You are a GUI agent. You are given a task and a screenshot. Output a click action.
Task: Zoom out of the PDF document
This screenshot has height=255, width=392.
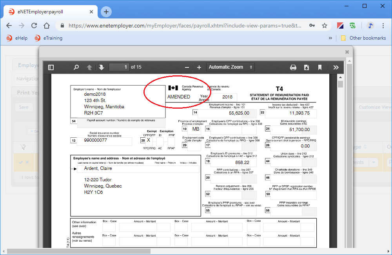click(187, 67)
